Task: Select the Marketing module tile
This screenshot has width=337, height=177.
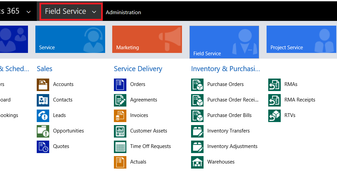Action: coord(147,39)
